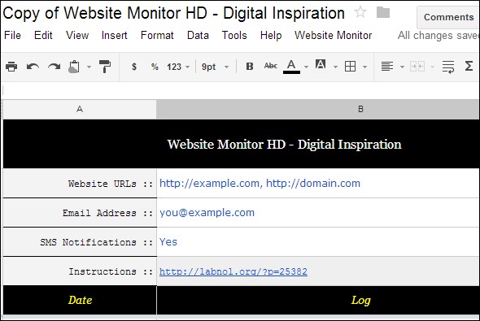Select column A header
Image resolution: width=480 pixels, height=321 pixels.
coord(80,109)
